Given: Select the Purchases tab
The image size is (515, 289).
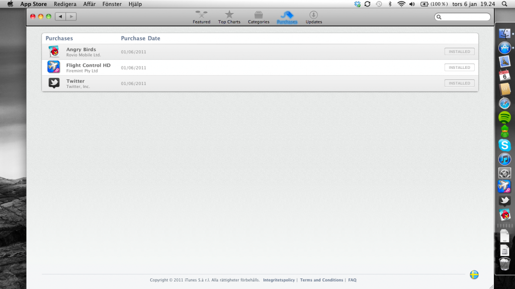Looking at the screenshot, I should point(287,18).
